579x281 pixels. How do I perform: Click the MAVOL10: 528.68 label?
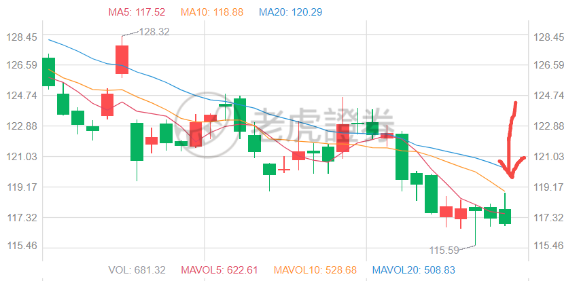(315, 270)
